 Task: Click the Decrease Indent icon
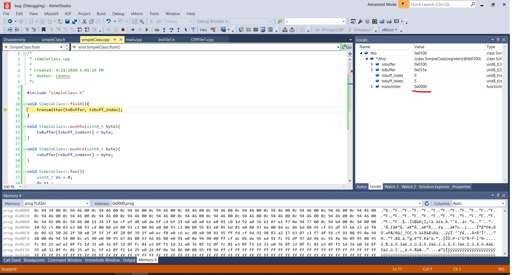pyautogui.click(x=10, y=30)
